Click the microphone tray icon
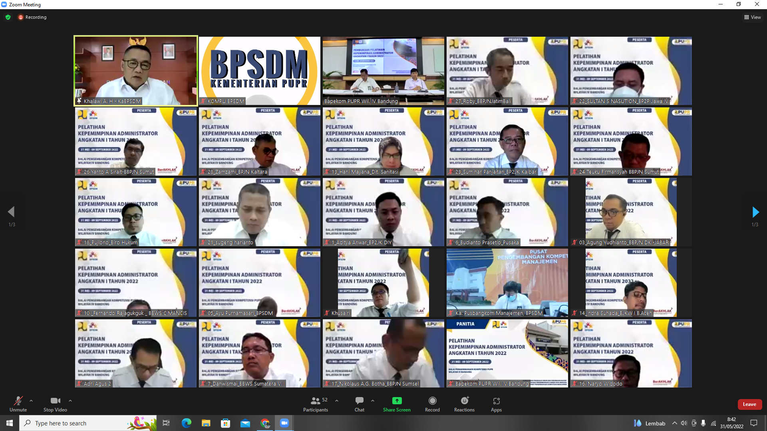This screenshot has height=431, width=767. coord(703,423)
